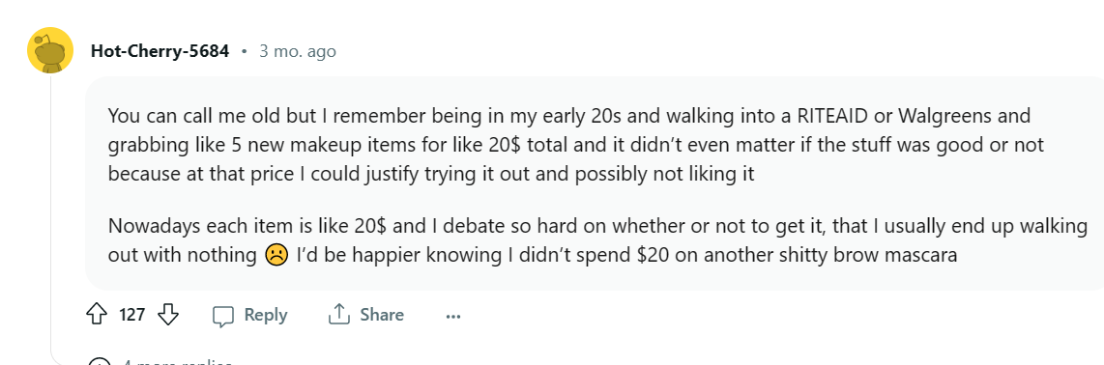Image resolution: width=1104 pixels, height=365 pixels.
Task: Upvote the Hot-Cherry-5684 comment
Action: coord(96,315)
